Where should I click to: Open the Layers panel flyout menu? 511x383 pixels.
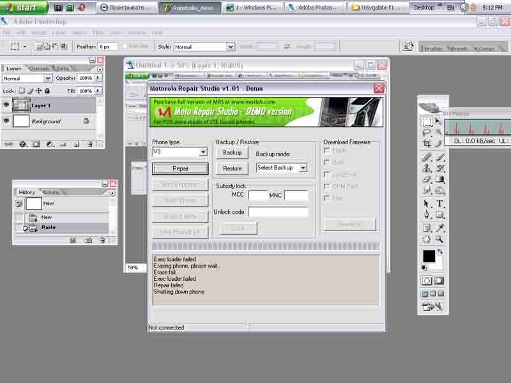100,69
